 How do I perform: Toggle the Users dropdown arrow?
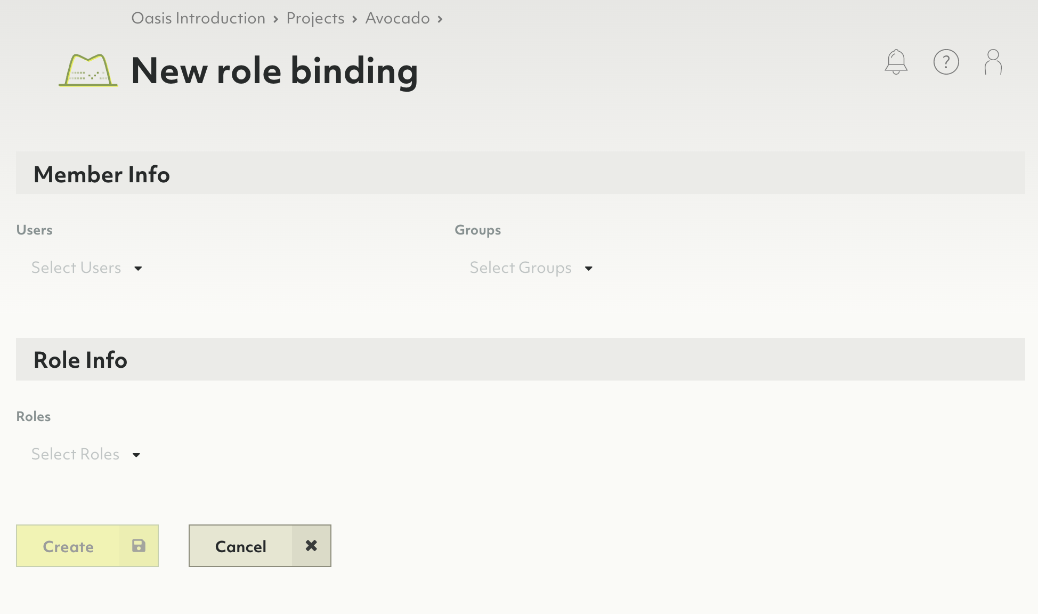137,268
